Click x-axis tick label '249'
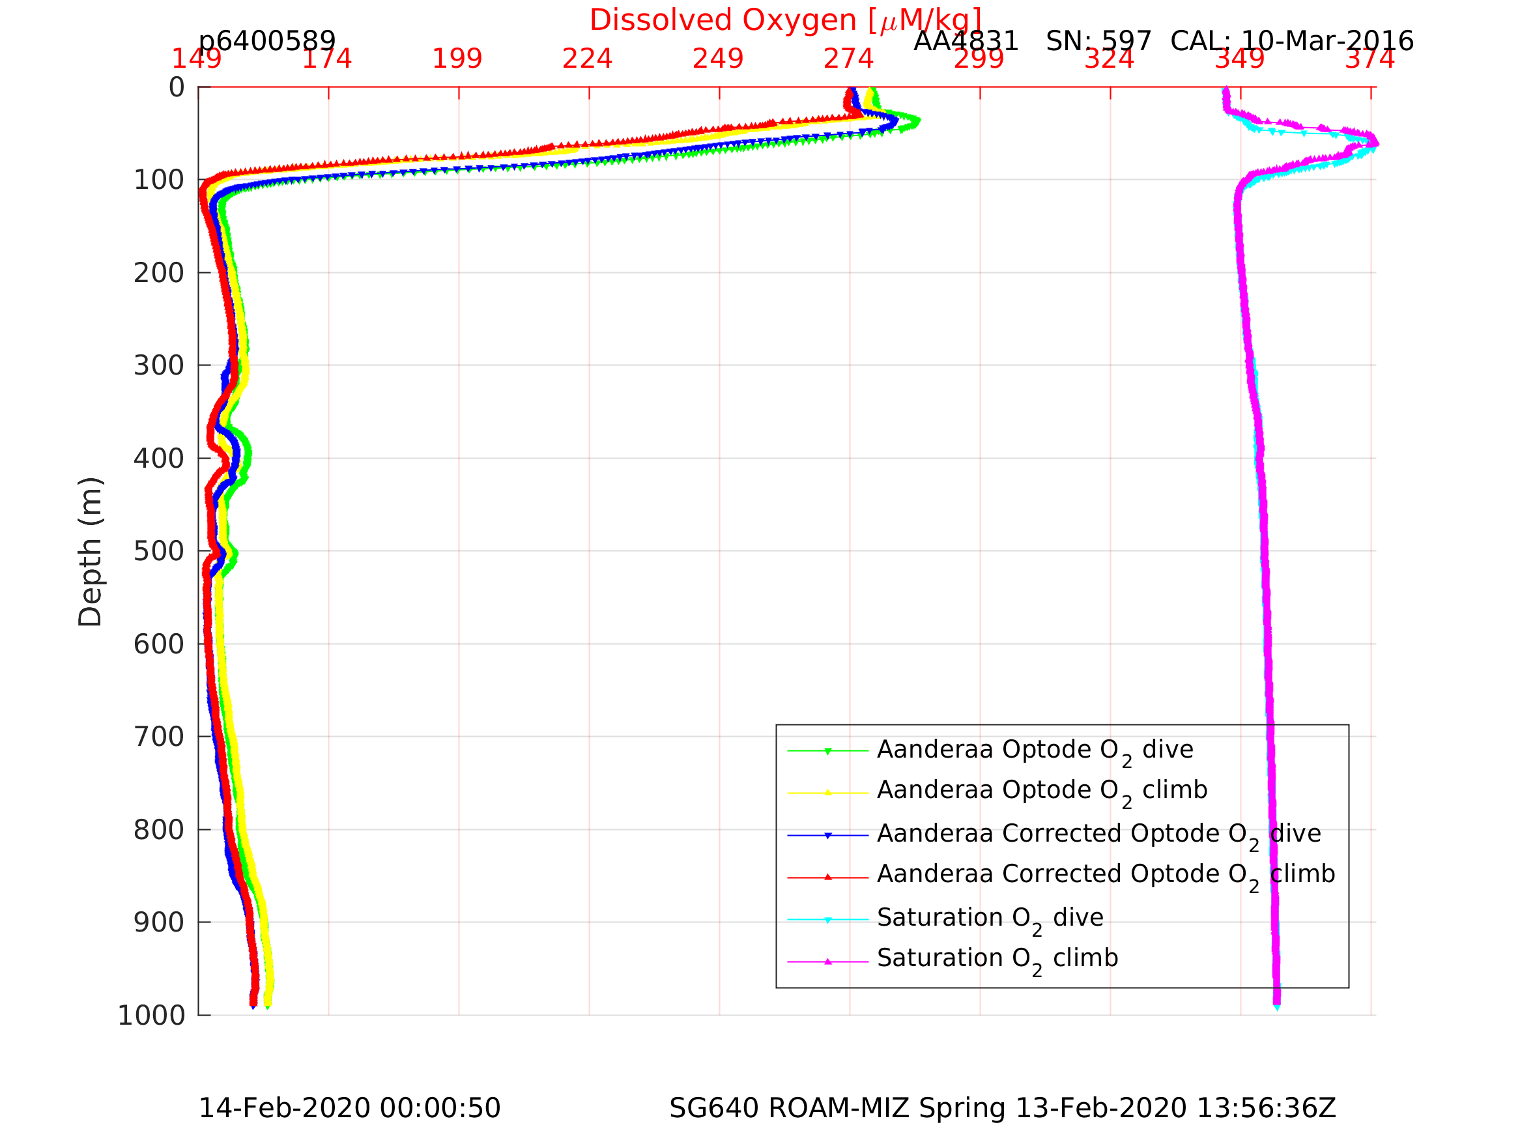The image size is (1520, 1140). [718, 59]
